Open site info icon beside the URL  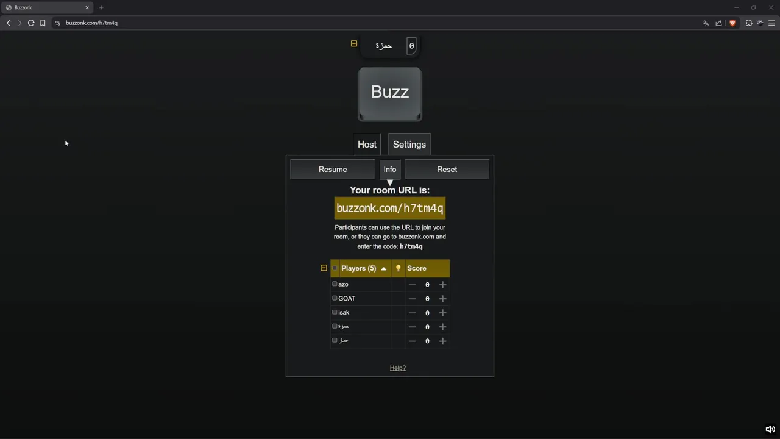[57, 23]
